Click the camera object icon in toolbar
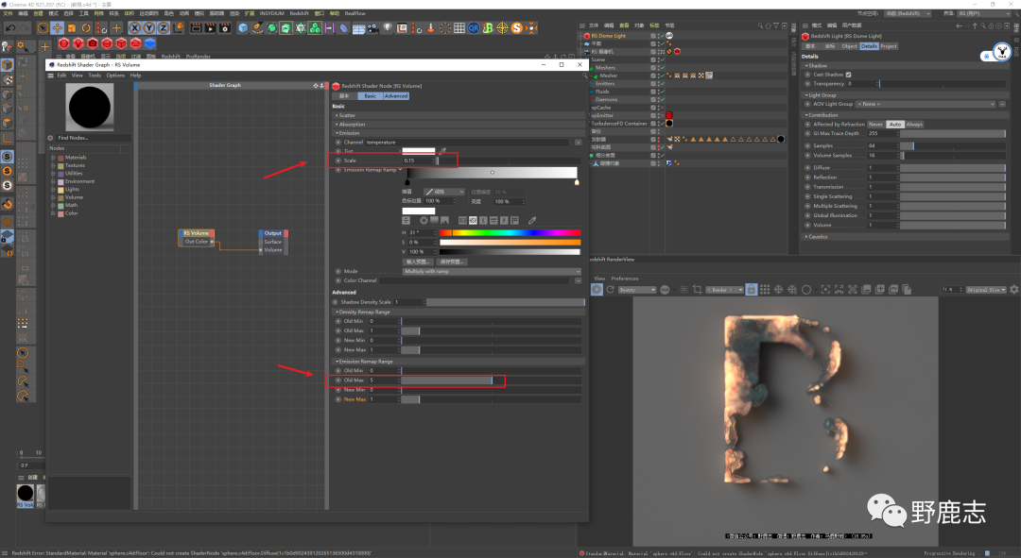This screenshot has width=1021, height=558. coord(372,28)
